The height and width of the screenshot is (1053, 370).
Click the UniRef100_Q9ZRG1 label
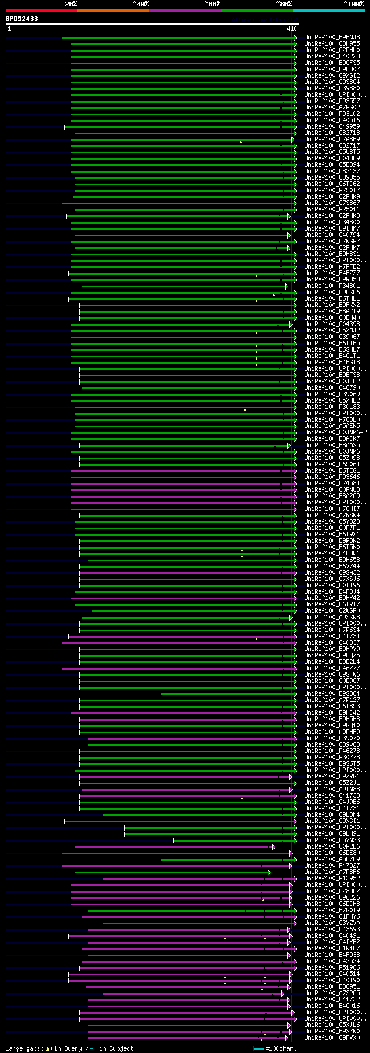click(x=332, y=777)
